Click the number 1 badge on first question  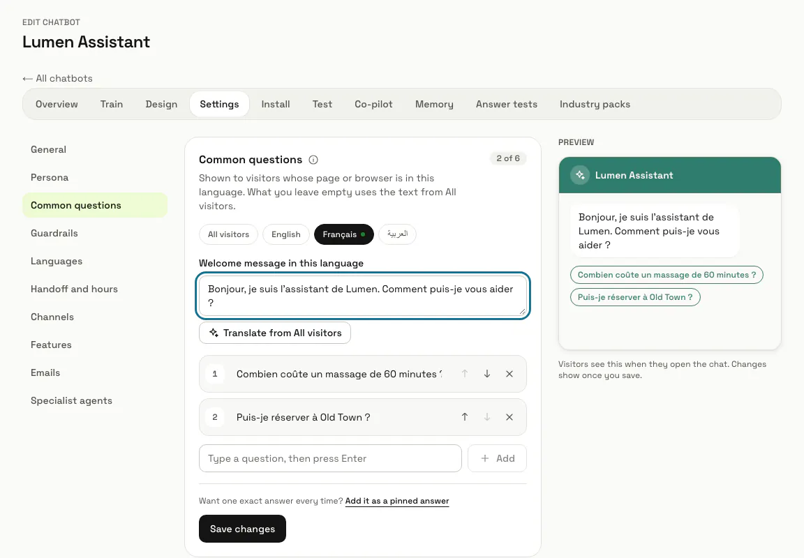pos(215,374)
